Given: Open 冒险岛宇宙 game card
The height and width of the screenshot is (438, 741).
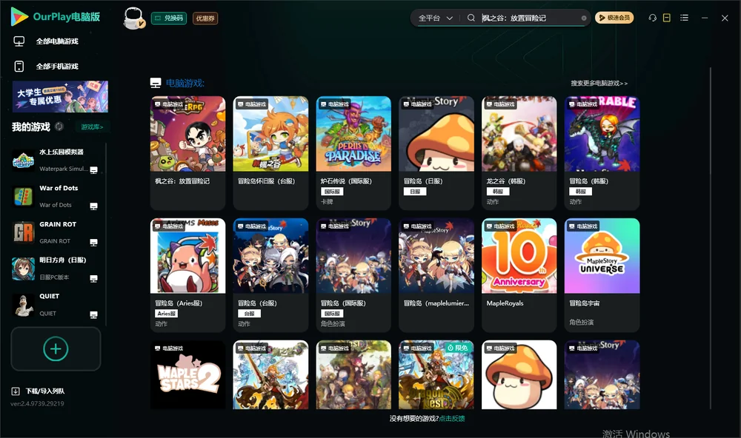Looking at the screenshot, I should click(602, 275).
